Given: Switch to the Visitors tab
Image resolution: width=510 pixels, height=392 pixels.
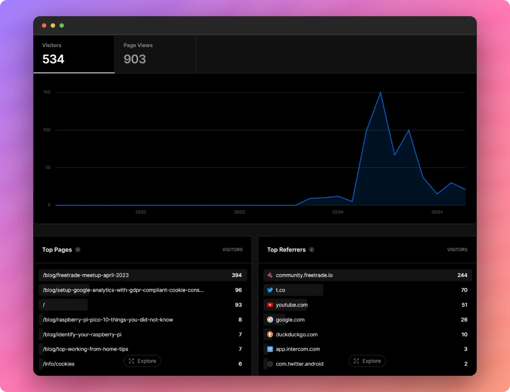Looking at the screenshot, I should tap(74, 54).
